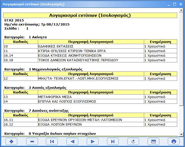Screen dimensions: 185x147
Task: Go to the previous page
Action: 72,141
